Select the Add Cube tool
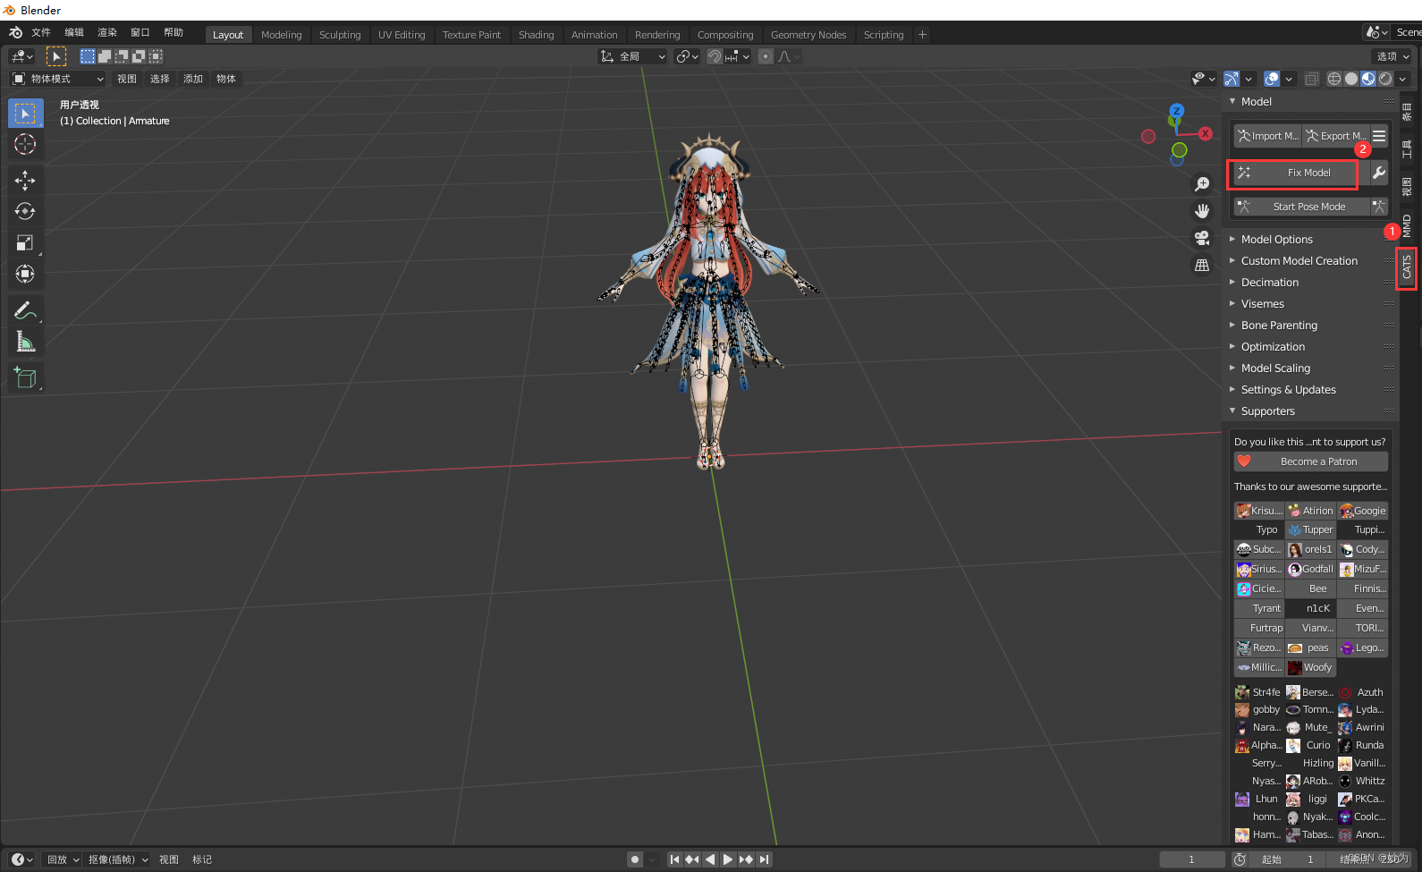 click(25, 377)
